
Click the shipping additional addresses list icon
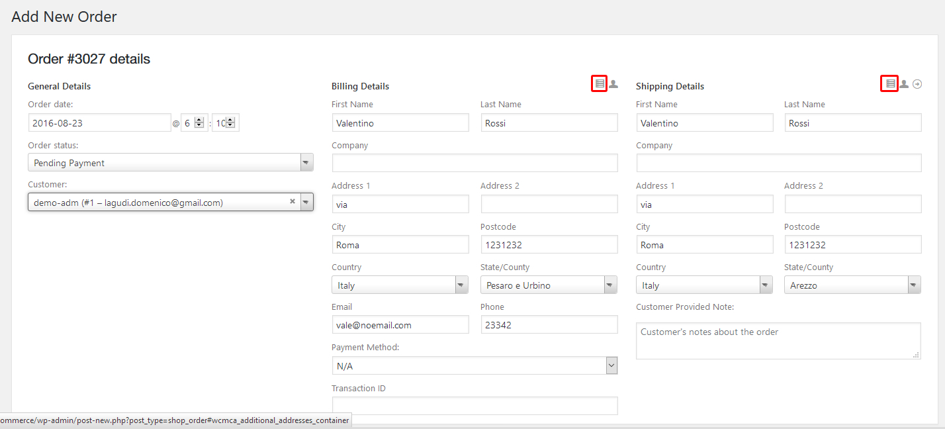coord(890,83)
